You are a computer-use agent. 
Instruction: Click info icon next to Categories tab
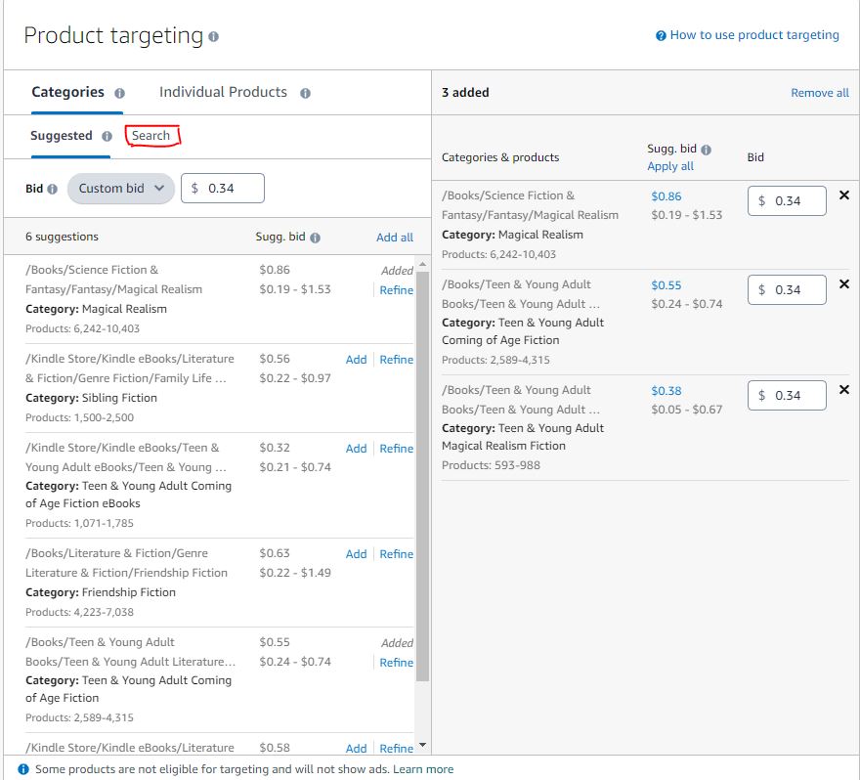(119, 93)
